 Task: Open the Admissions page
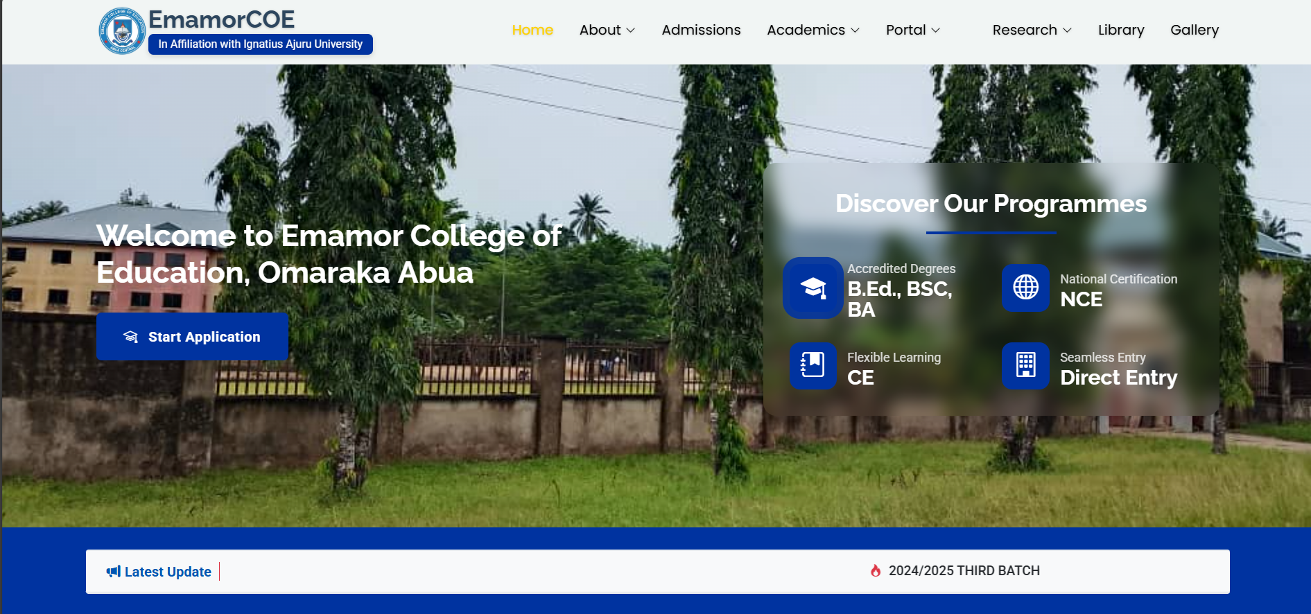[701, 30]
